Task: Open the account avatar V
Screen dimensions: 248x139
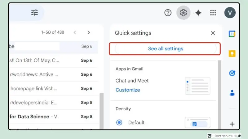Action: click(x=230, y=13)
